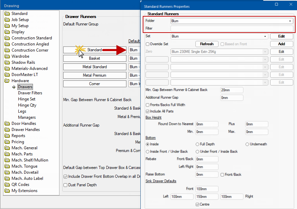Open the Standard folder icon in tree
The image size is (297, 209).
tap(7, 14)
